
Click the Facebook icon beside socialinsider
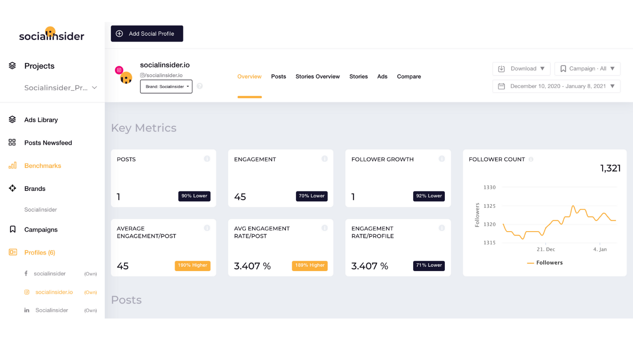pyautogui.click(x=26, y=273)
